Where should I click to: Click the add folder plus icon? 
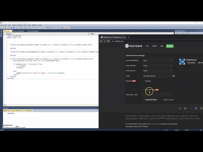pos(174,76)
